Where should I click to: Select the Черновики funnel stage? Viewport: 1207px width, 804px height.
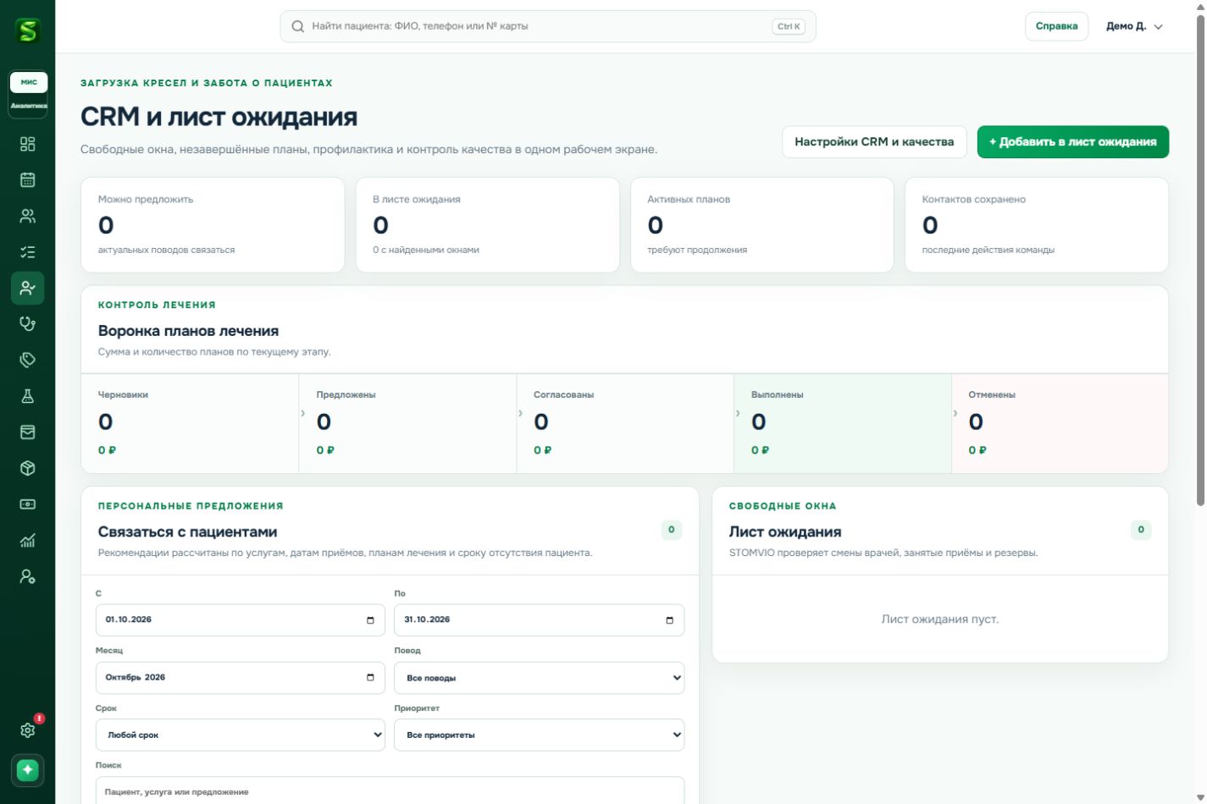(190, 423)
